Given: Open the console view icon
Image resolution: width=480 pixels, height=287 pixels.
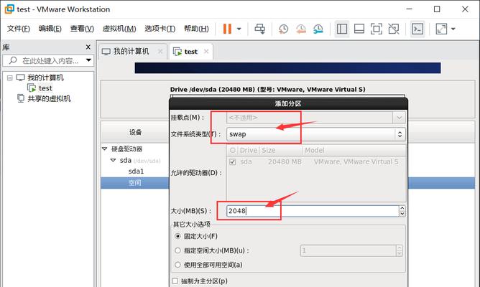Looking at the screenshot, I should pos(417,29).
